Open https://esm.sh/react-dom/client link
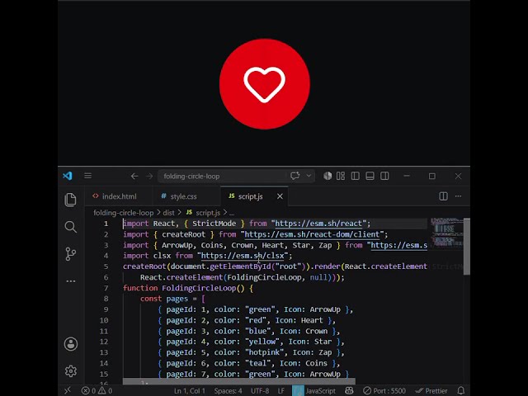This screenshot has width=528, height=396. 312,234
